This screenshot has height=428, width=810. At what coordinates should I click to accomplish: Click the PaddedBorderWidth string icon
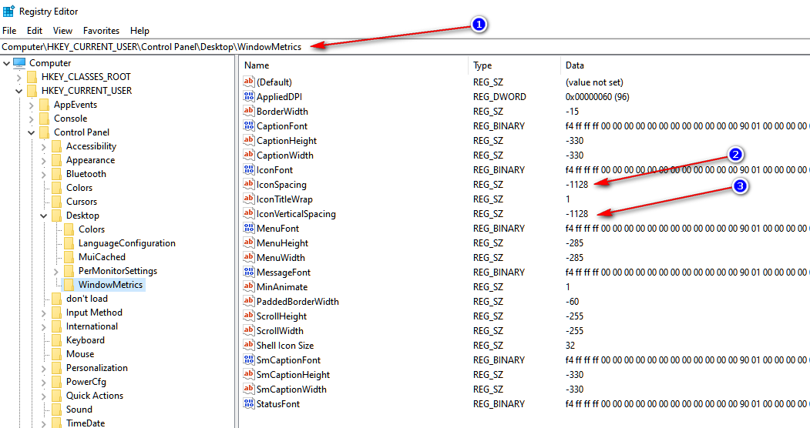[x=249, y=301]
